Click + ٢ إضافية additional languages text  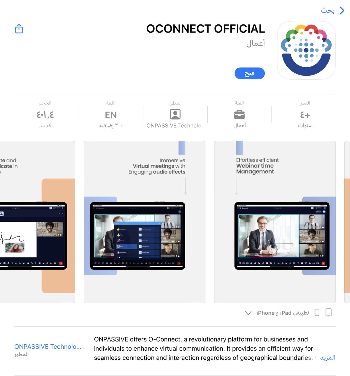[x=110, y=125]
